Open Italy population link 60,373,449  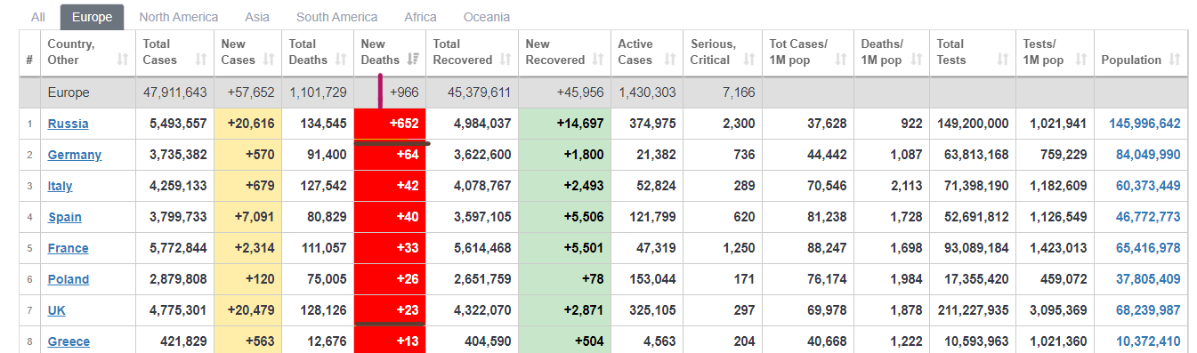(1148, 186)
